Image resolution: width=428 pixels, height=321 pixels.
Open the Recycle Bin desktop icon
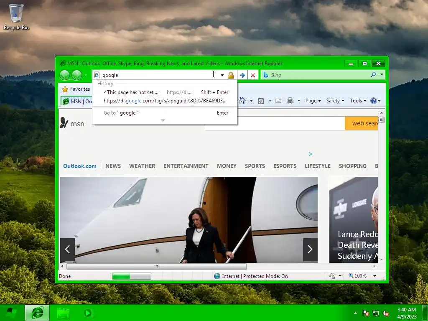(x=16, y=17)
